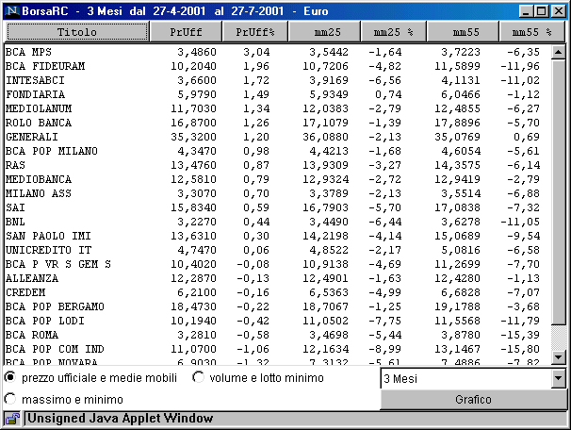Viewport: 571px width, 430px height.
Task: Sort by the mm55 % column header
Action: tap(532, 32)
